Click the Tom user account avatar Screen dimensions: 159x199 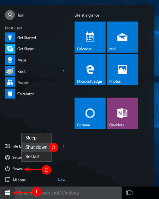pos(10,15)
